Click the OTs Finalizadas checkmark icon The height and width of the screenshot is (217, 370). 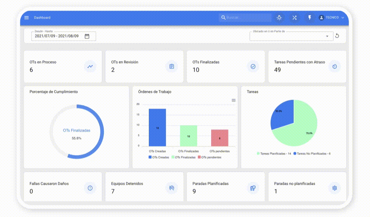(x=253, y=67)
